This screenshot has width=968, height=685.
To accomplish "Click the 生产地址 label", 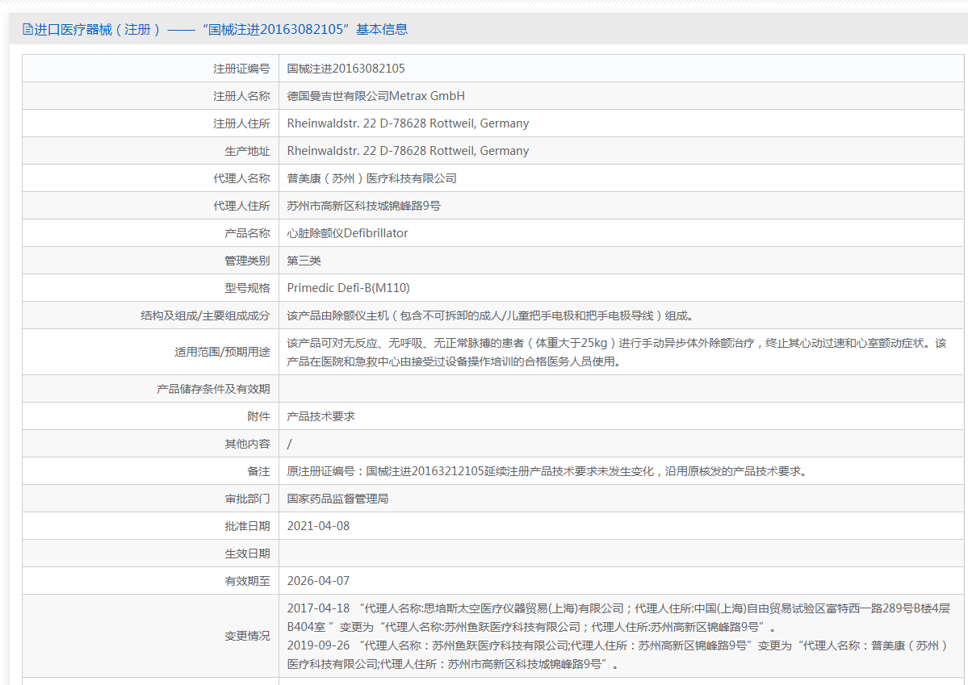I will 247,151.
